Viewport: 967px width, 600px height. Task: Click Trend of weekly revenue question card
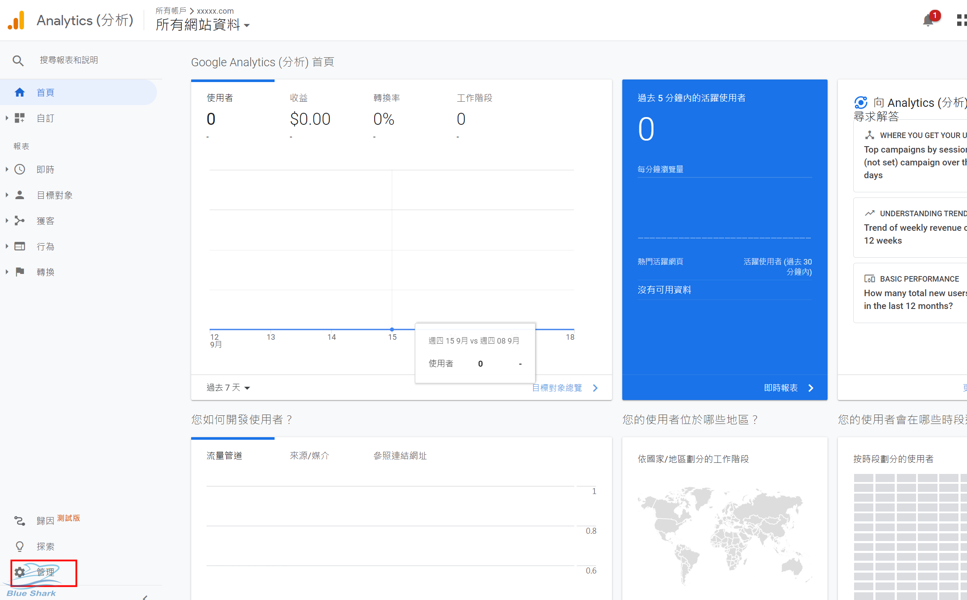pos(910,227)
